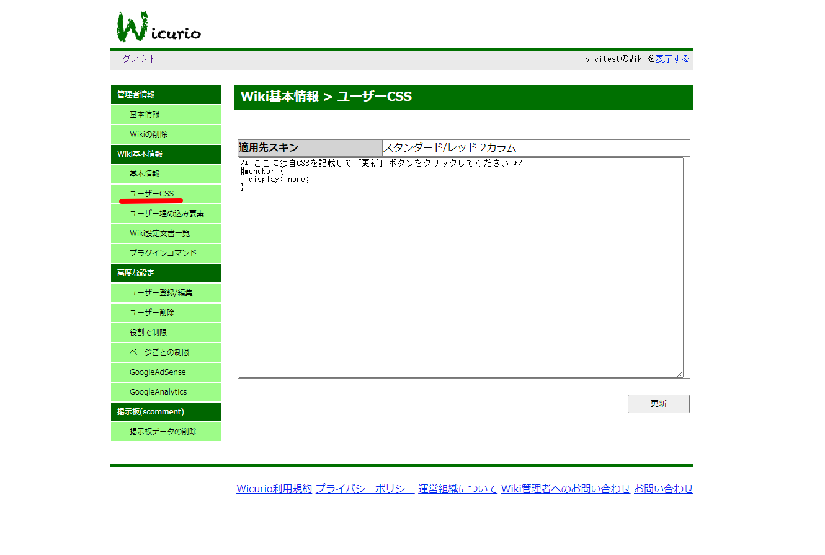Select the ユーザーCSS menu item
The image size is (825, 555).
[151, 194]
